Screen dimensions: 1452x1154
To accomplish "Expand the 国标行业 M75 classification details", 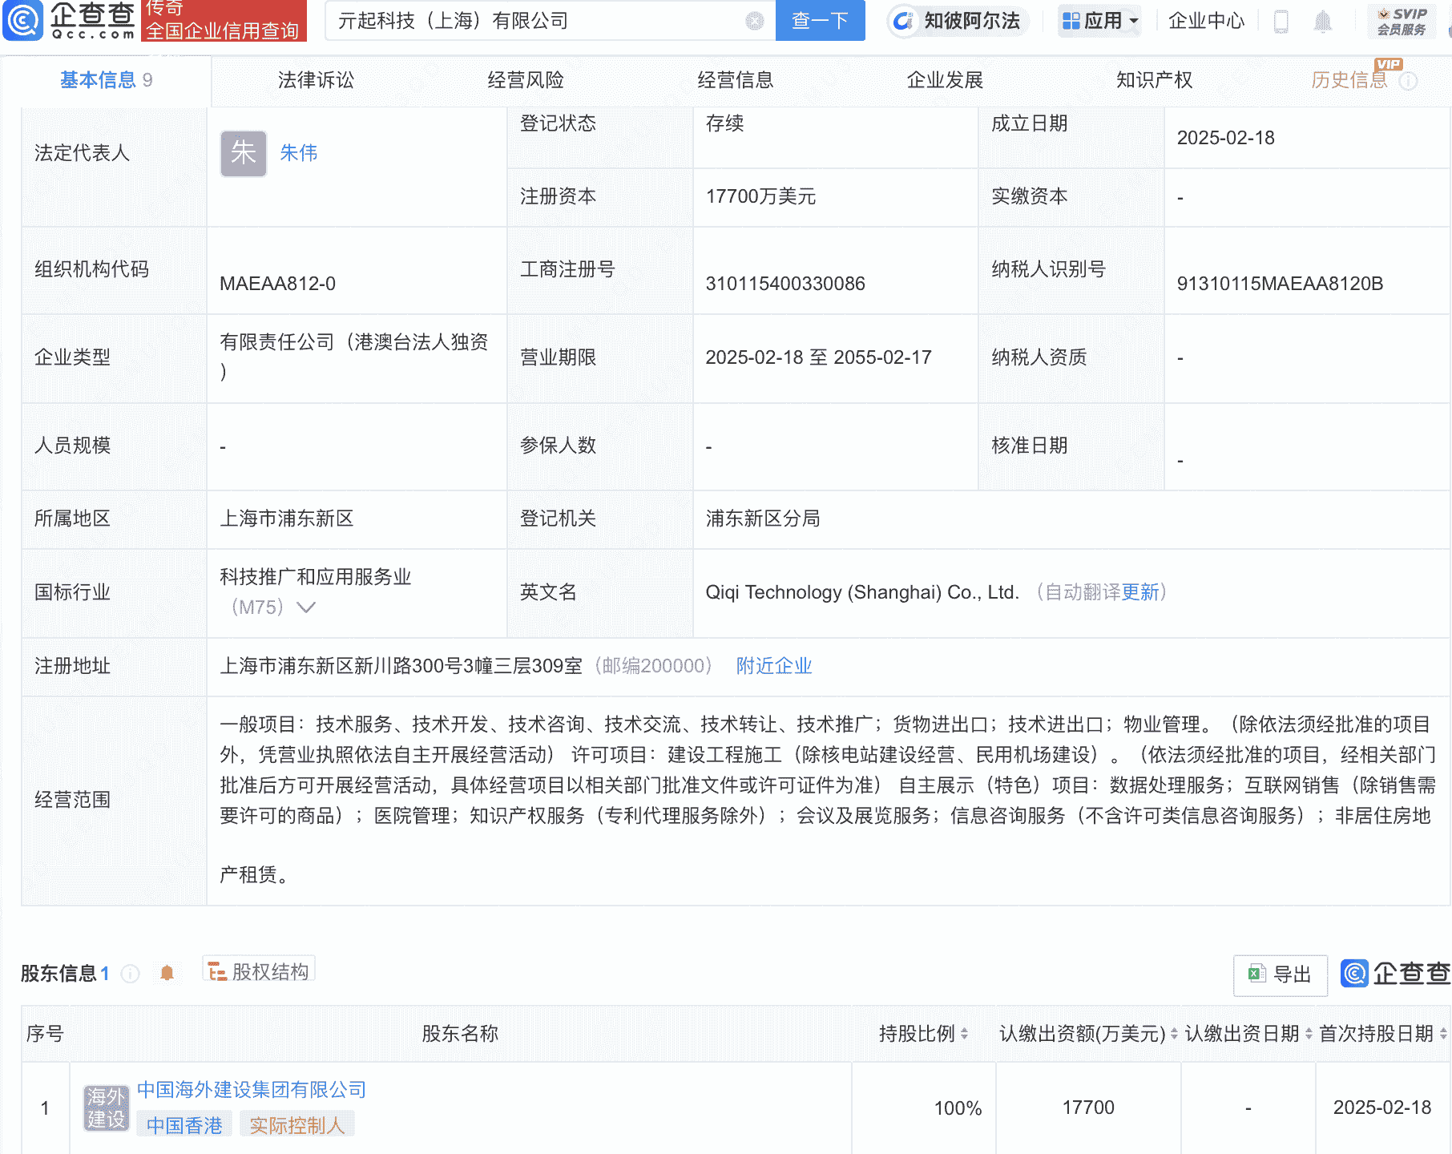I will tap(305, 608).
